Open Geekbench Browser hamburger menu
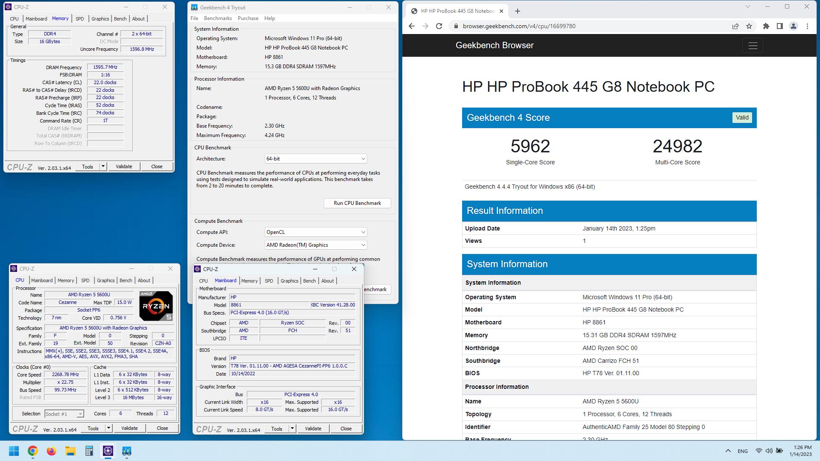The height and width of the screenshot is (461, 820). [753, 46]
